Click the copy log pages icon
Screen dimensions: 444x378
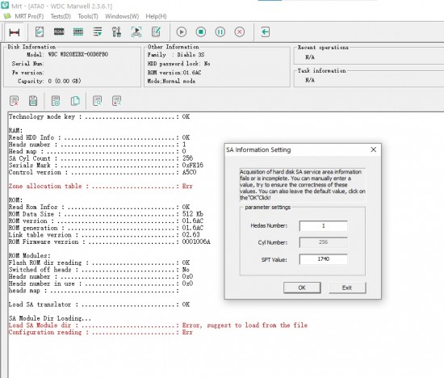(75, 101)
